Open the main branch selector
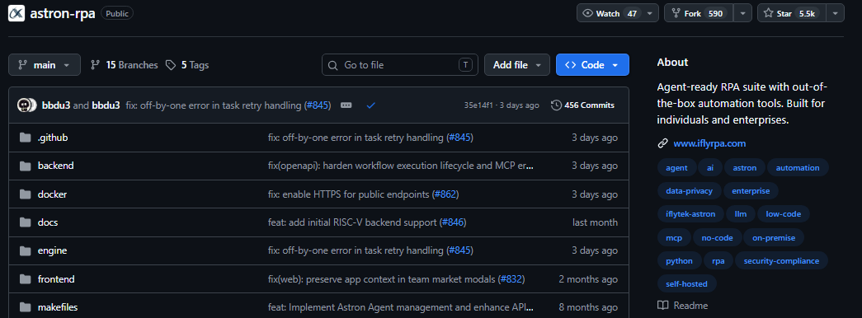 (45, 65)
